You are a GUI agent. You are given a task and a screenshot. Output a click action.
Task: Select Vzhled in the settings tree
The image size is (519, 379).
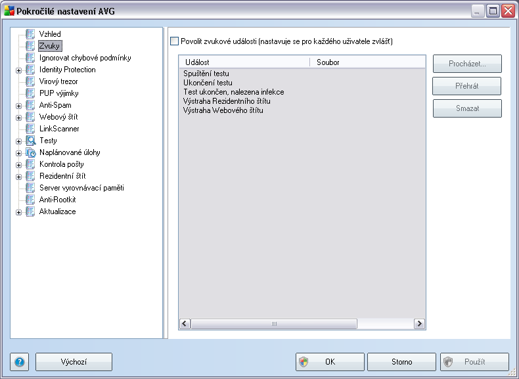pyautogui.click(x=50, y=33)
